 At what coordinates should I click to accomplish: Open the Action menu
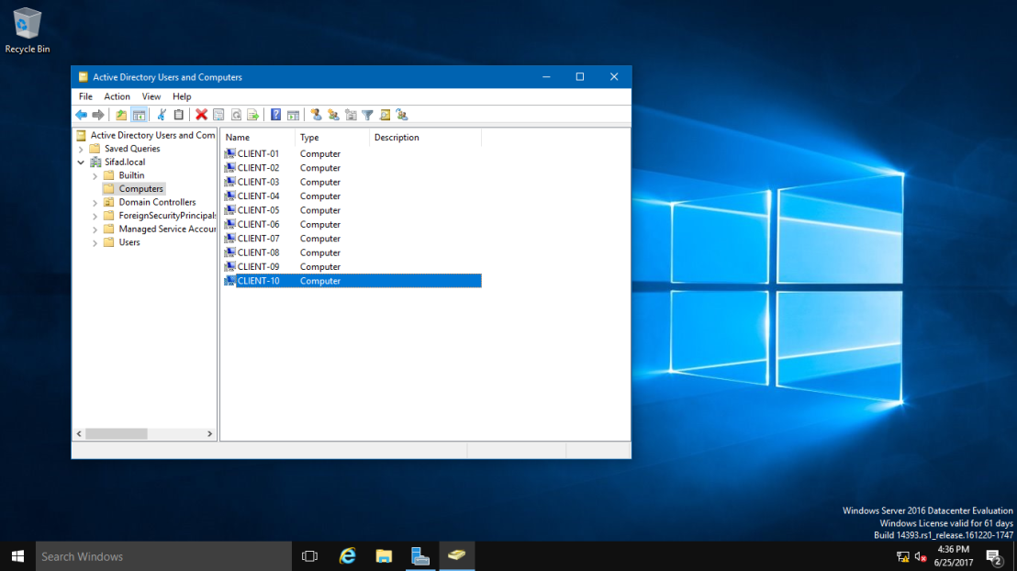click(x=117, y=96)
